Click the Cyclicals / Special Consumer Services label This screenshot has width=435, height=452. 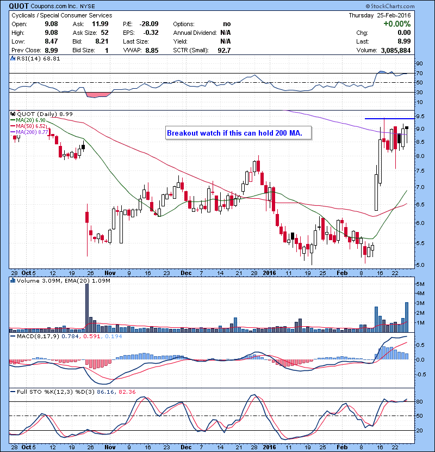(61, 15)
